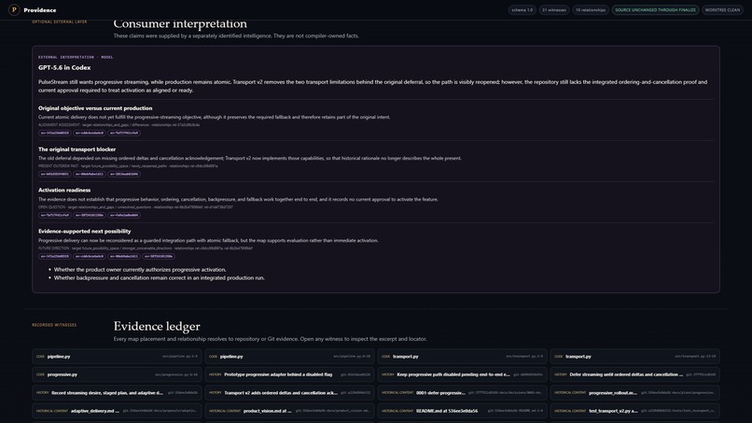This screenshot has height=423, width=752.
Task: Click the Activation readiness heading
Action: (x=64, y=190)
